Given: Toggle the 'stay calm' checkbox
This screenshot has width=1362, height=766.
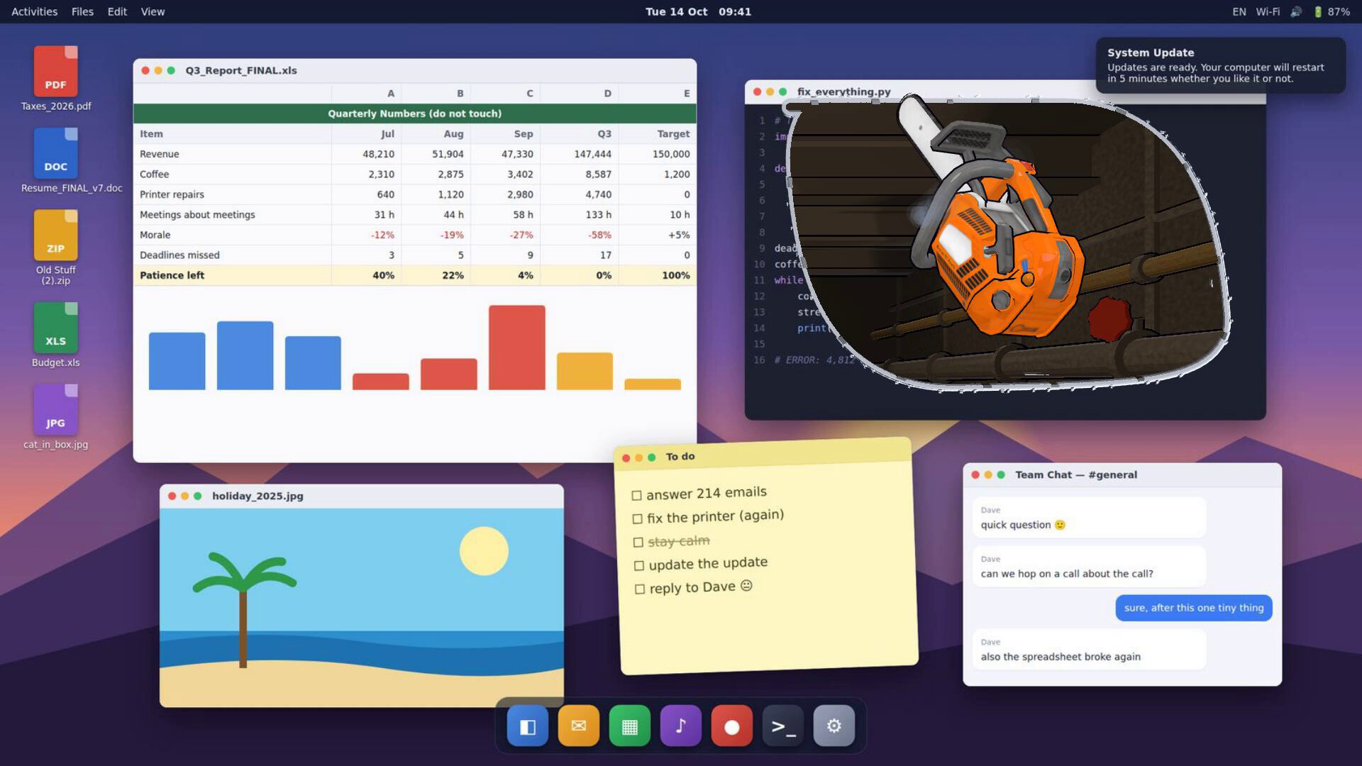Looking at the screenshot, I should pos(638,543).
